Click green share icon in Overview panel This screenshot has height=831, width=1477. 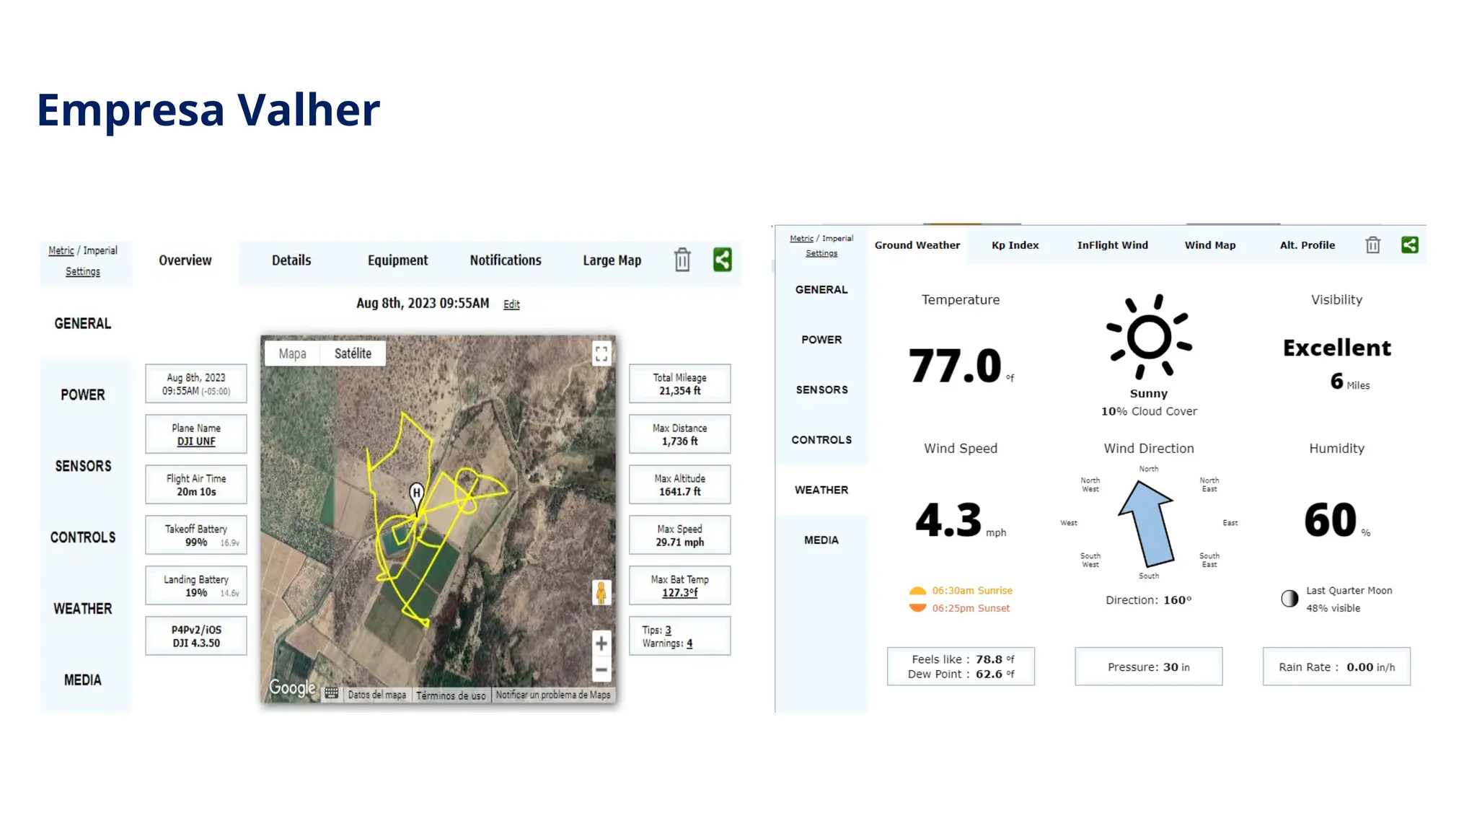722,260
